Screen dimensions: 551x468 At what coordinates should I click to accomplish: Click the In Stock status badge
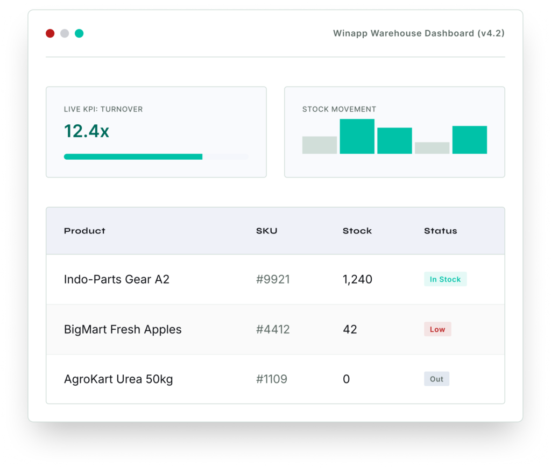tap(445, 279)
